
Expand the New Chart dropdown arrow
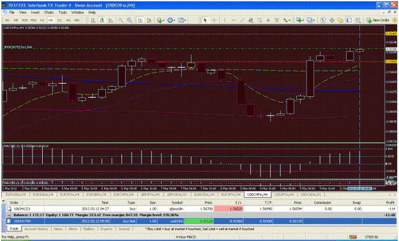pos(303,20)
